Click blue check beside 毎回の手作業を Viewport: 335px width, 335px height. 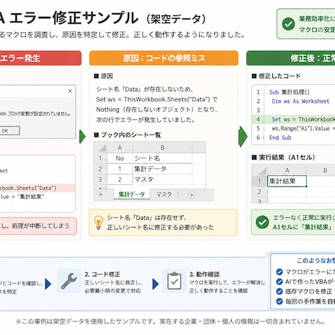point(279,301)
